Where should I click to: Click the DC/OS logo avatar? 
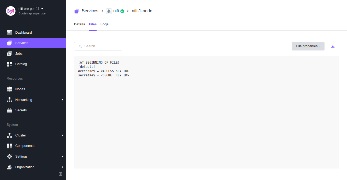pyautogui.click(x=11, y=11)
